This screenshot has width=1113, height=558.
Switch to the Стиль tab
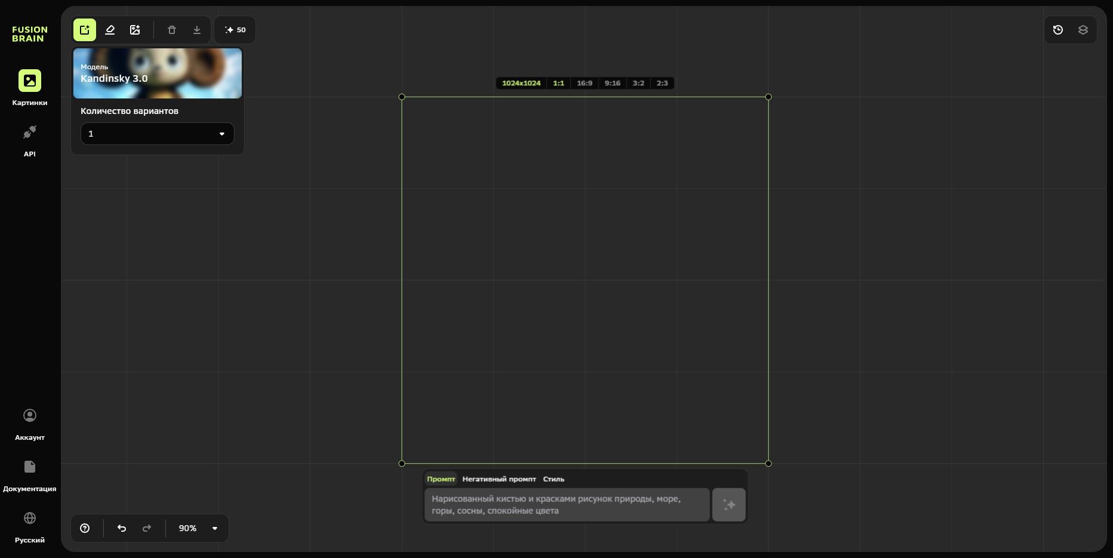(553, 479)
